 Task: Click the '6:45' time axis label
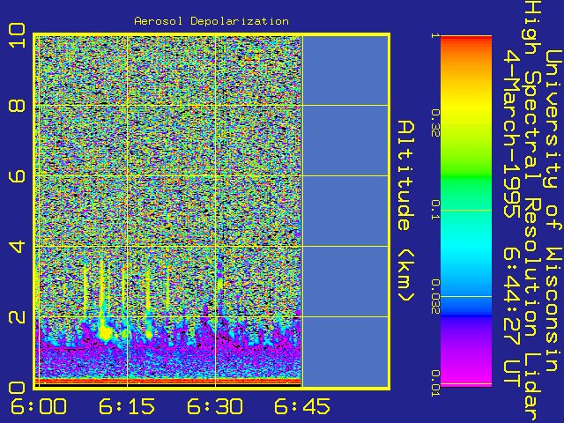click(302, 407)
